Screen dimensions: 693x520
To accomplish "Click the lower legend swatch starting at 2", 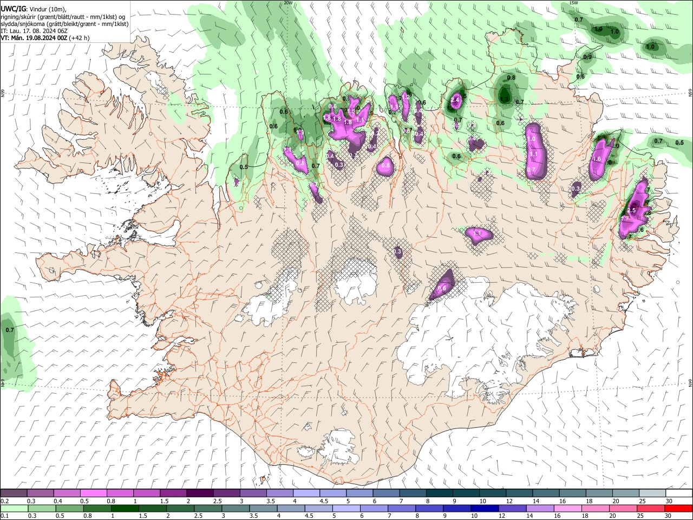I will coord(180,509).
